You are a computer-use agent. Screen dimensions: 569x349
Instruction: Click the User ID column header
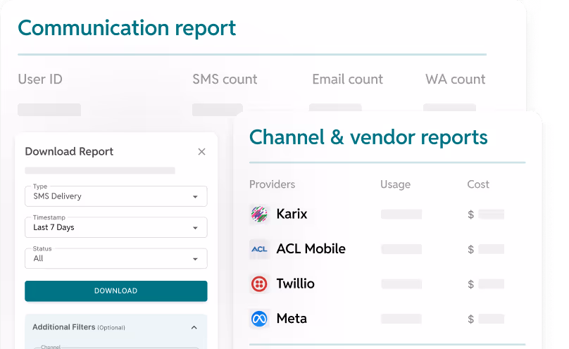40,80
